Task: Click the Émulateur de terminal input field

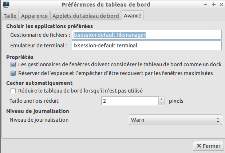Action: point(147,46)
